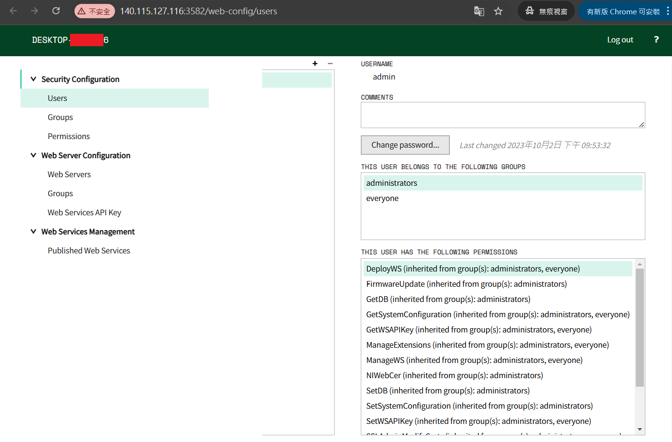Image resolution: width=672 pixels, height=442 pixels.
Task: Select the SetWSAPIKey permission row
Action: click(x=498, y=421)
